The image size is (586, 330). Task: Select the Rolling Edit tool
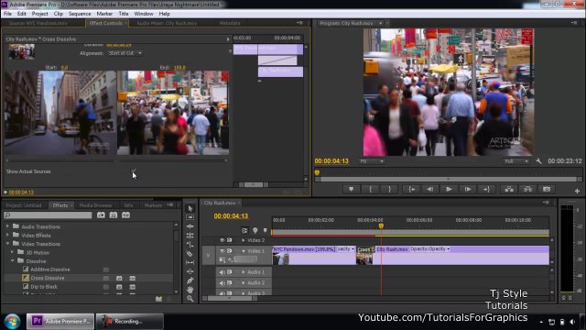[190, 236]
